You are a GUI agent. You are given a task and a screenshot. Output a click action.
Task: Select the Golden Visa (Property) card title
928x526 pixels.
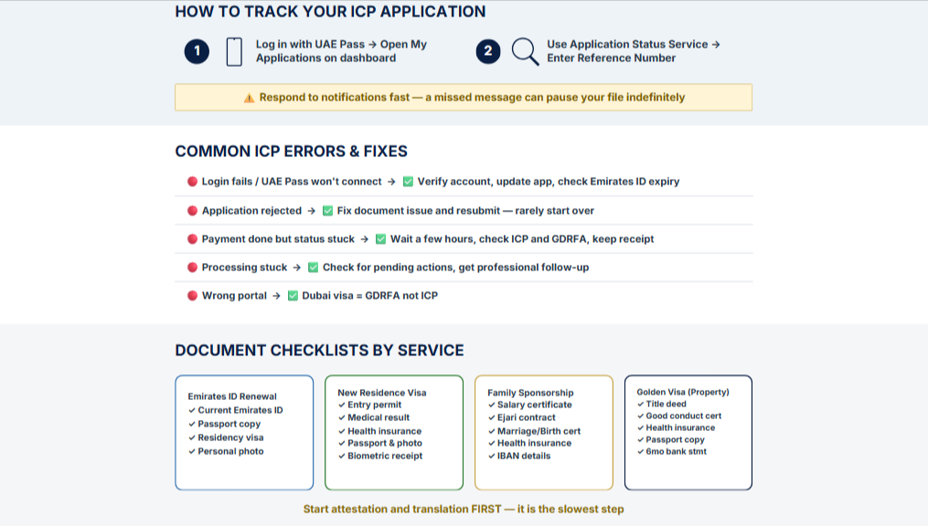click(683, 392)
